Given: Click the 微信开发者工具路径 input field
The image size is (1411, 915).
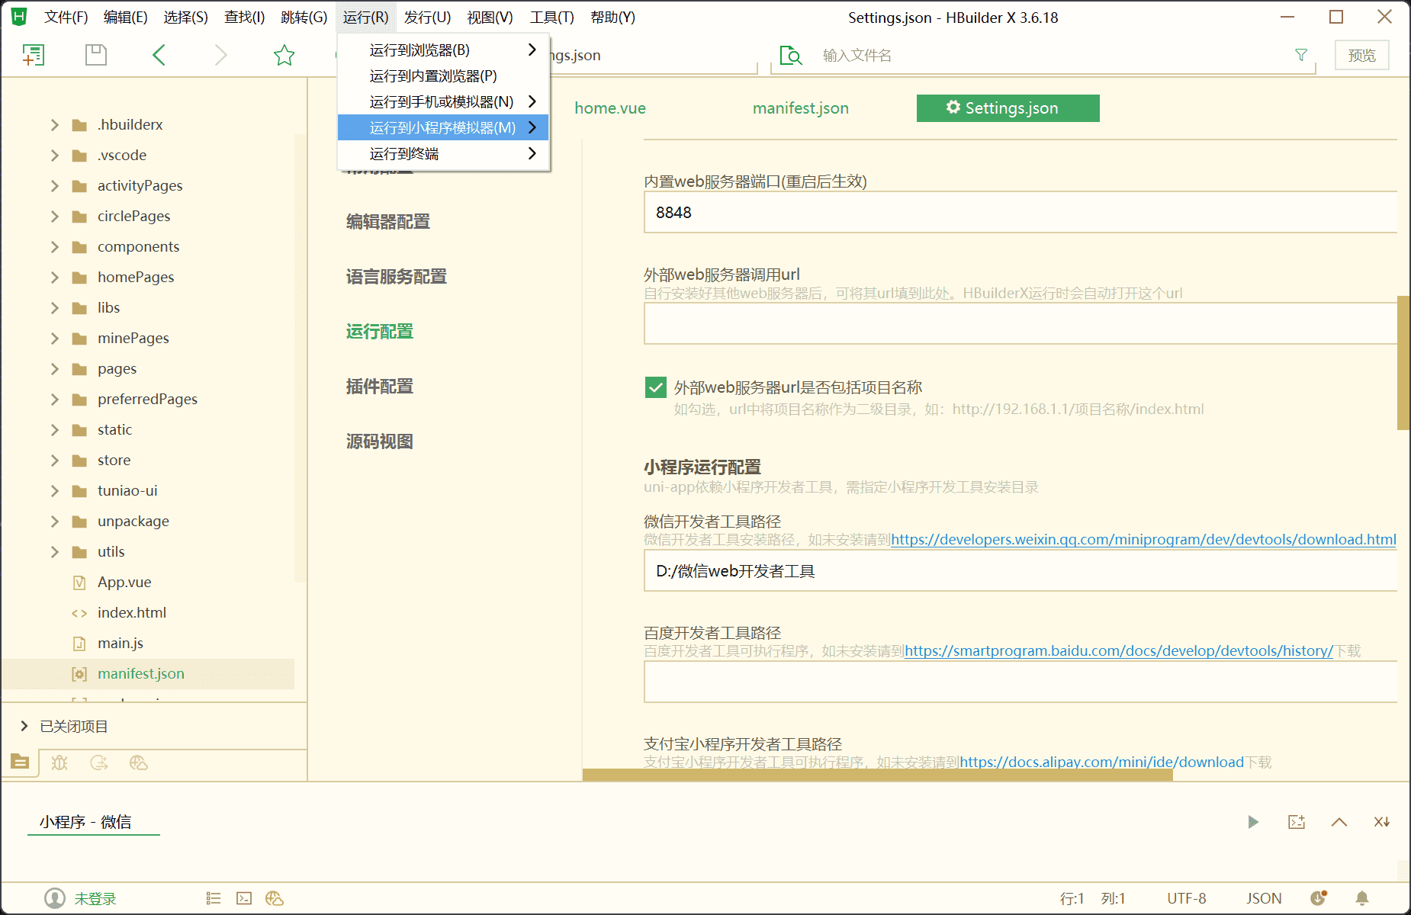Looking at the screenshot, I should point(1020,571).
